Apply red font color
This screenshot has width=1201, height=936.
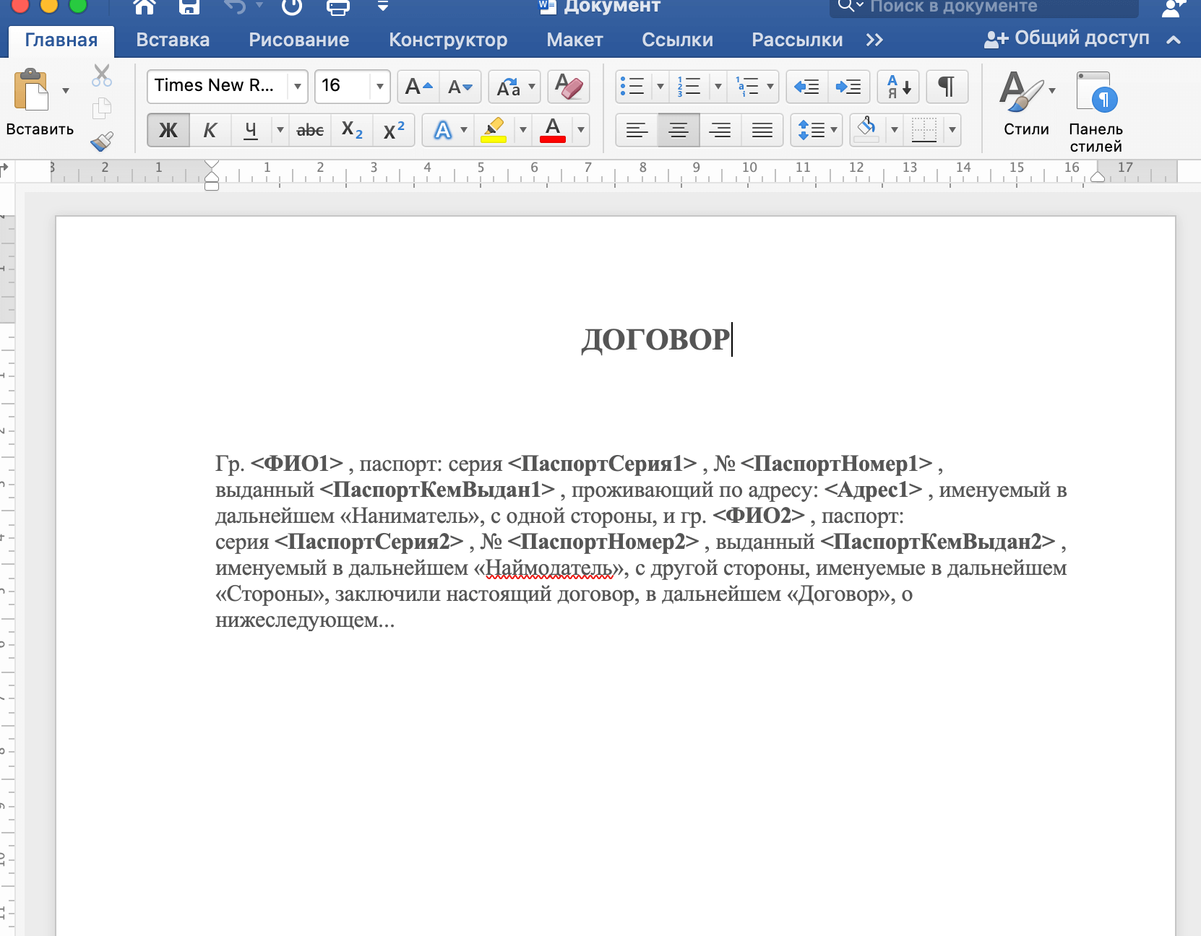click(553, 130)
